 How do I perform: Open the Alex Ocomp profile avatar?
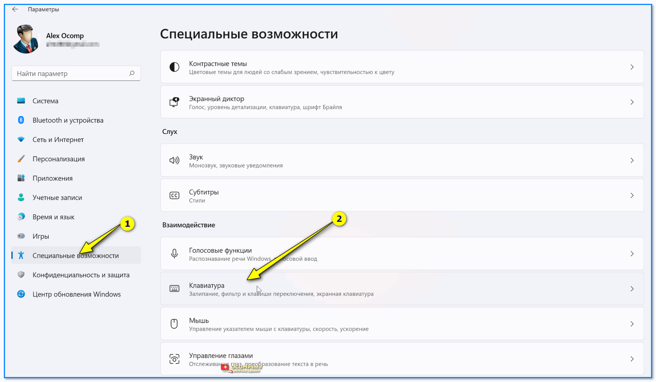tap(26, 39)
